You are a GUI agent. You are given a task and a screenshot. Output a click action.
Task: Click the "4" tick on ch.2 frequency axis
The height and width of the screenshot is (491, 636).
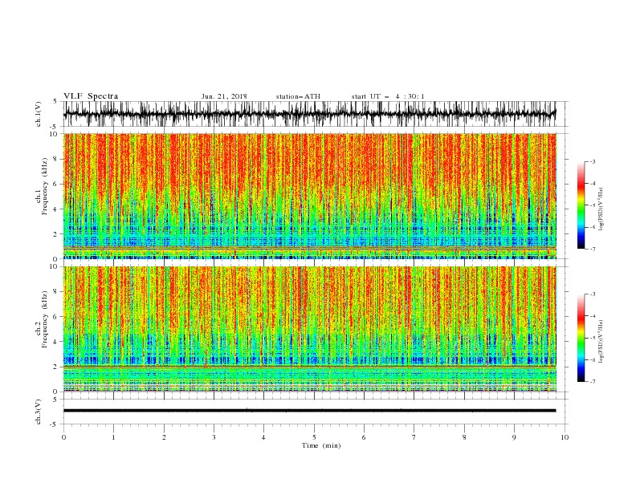(56, 342)
